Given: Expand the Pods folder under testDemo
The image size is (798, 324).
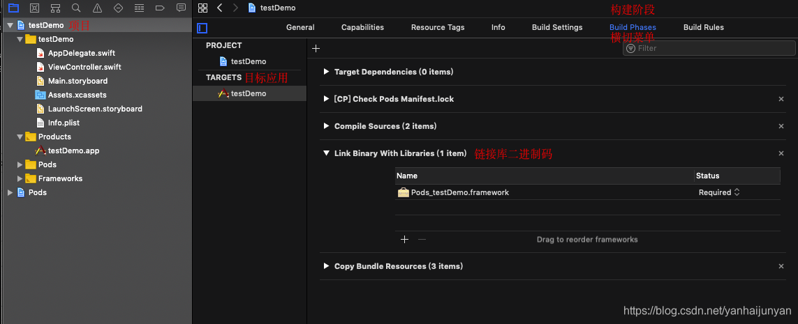Looking at the screenshot, I should pyautogui.click(x=20, y=164).
